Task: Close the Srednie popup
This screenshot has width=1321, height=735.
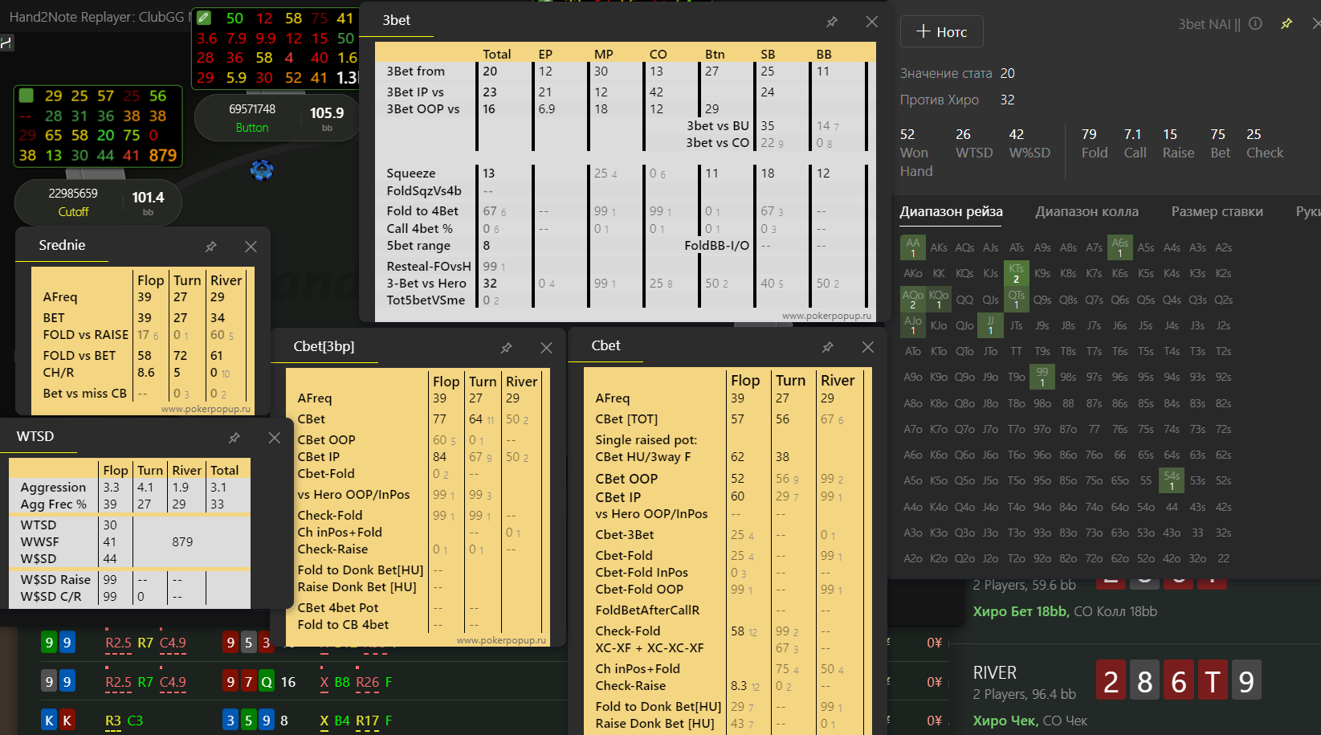Action: click(251, 247)
